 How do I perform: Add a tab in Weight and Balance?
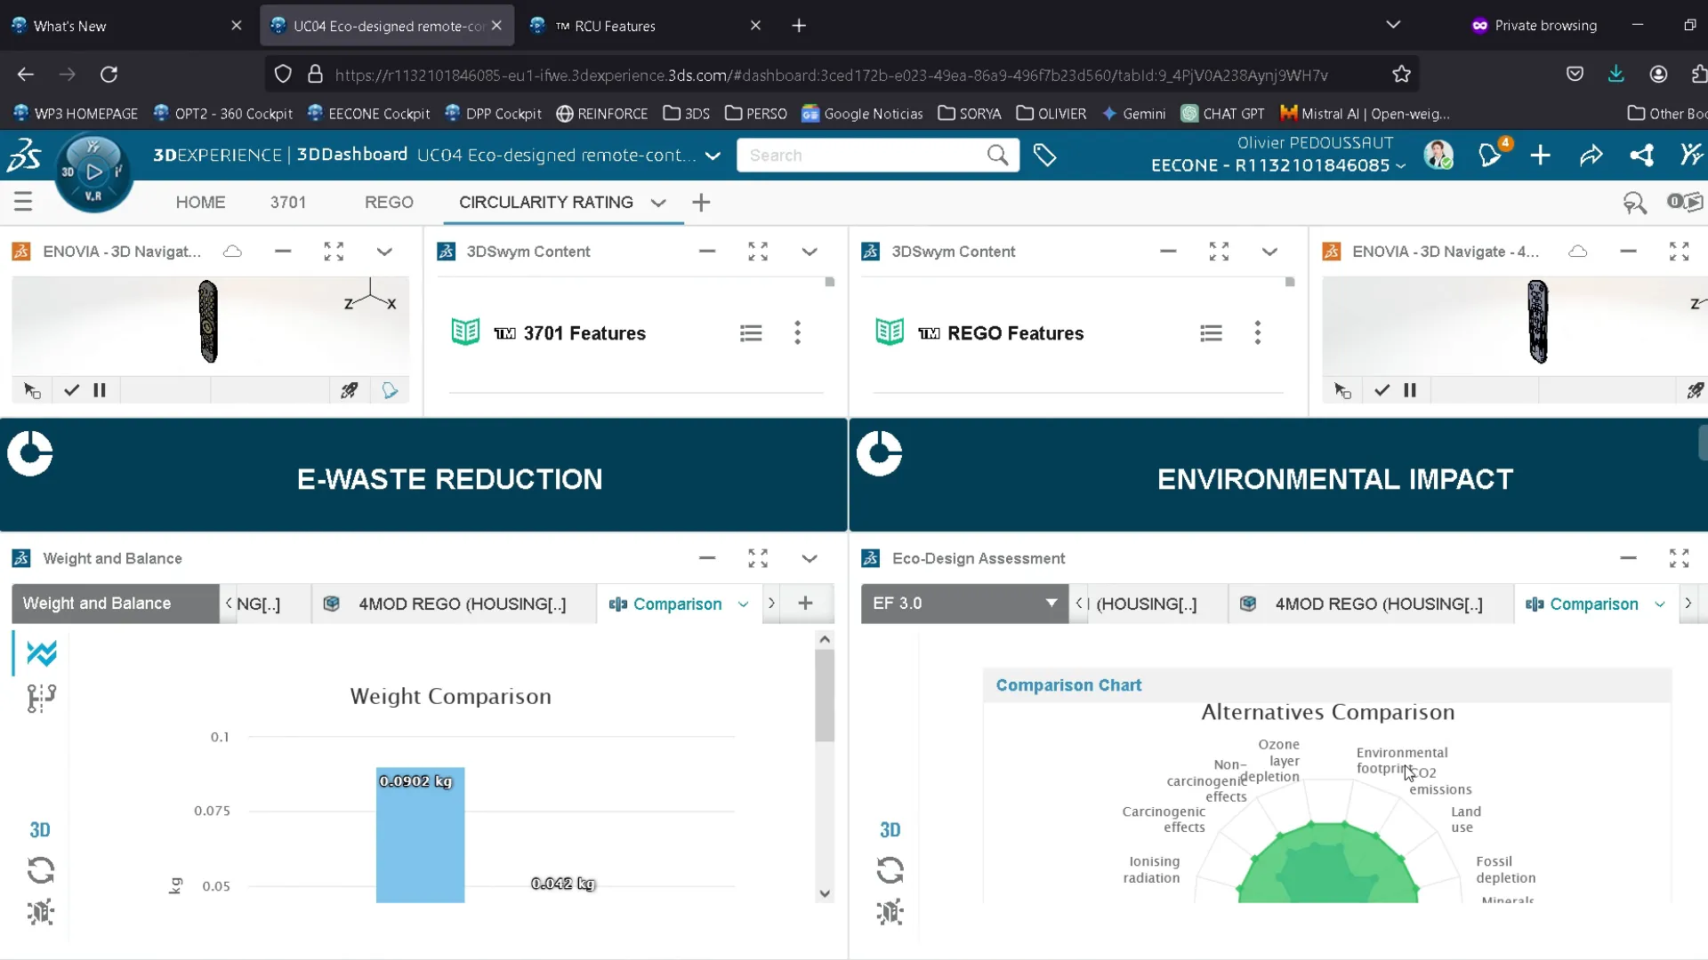pyautogui.click(x=805, y=604)
